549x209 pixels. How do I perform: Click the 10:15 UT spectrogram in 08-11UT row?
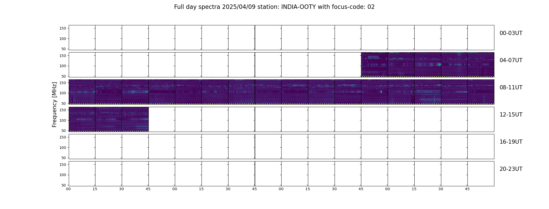coord(321,92)
